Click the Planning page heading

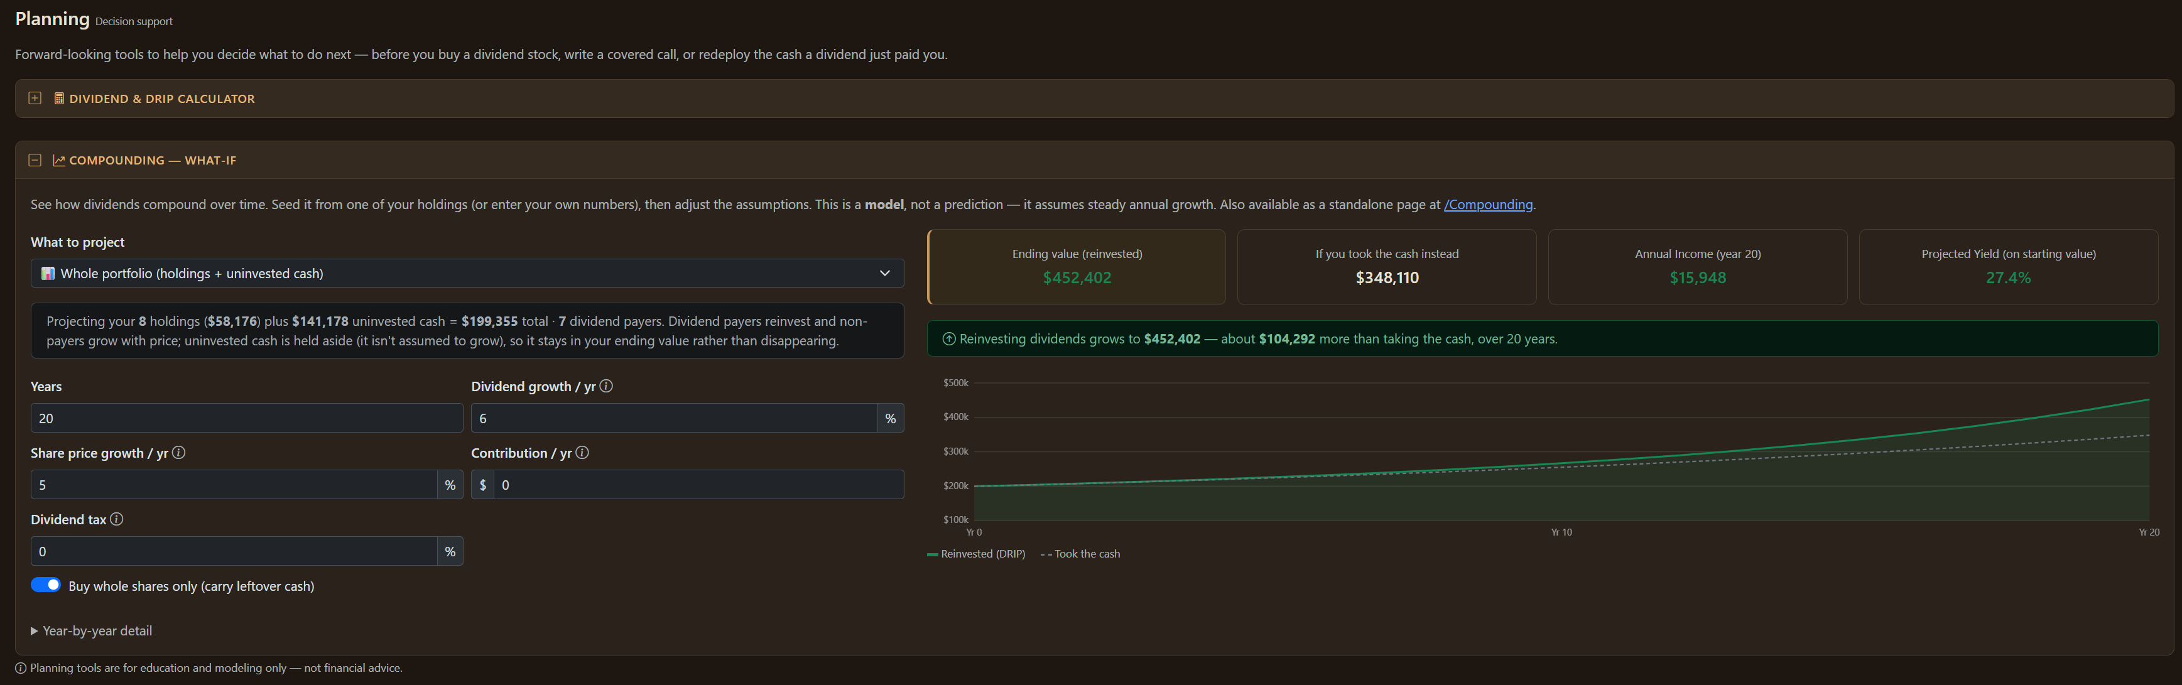click(x=53, y=19)
